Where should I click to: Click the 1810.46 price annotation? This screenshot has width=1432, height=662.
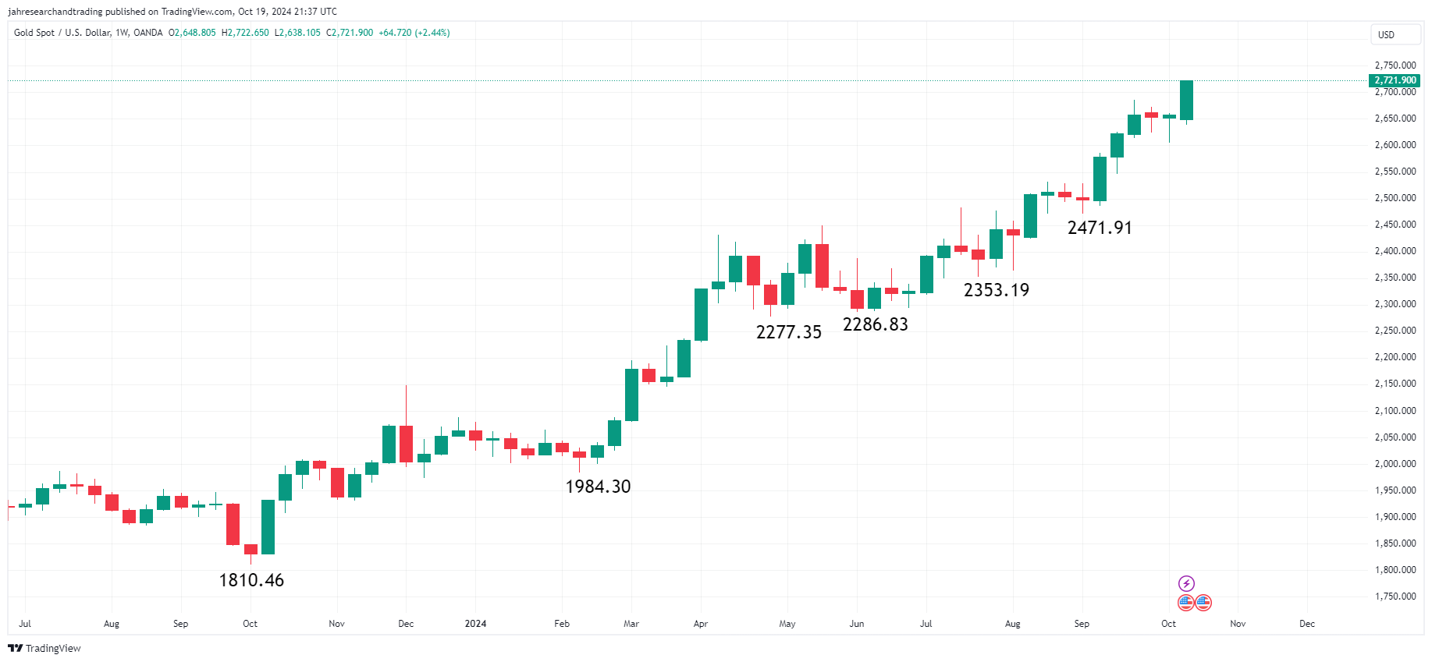pyautogui.click(x=251, y=580)
